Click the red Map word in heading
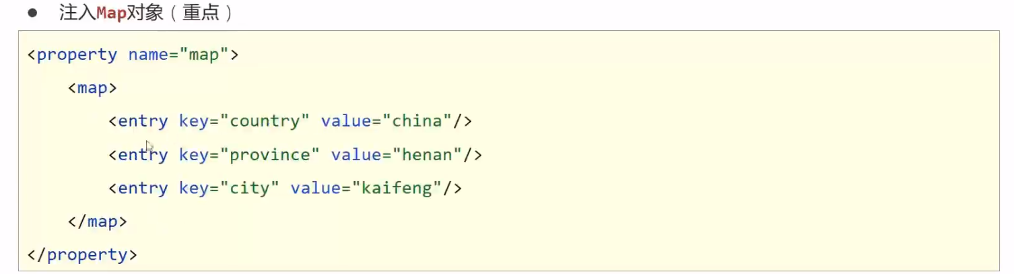Image resolution: width=1014 pixels, height=274 pixels. (112, 13)
